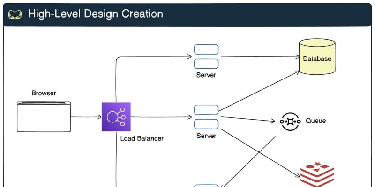Viewport: 375px width, 187px height.
Task: Select arrow from Browser to Load Balancer
Action: pyautogui.click(x=86, y=117)
